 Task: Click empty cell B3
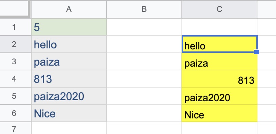tap(144, 62)
